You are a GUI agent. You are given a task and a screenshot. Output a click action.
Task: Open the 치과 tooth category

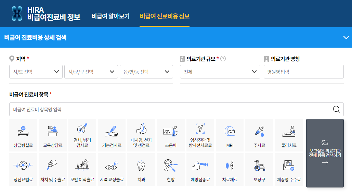(x=141, y=169)
